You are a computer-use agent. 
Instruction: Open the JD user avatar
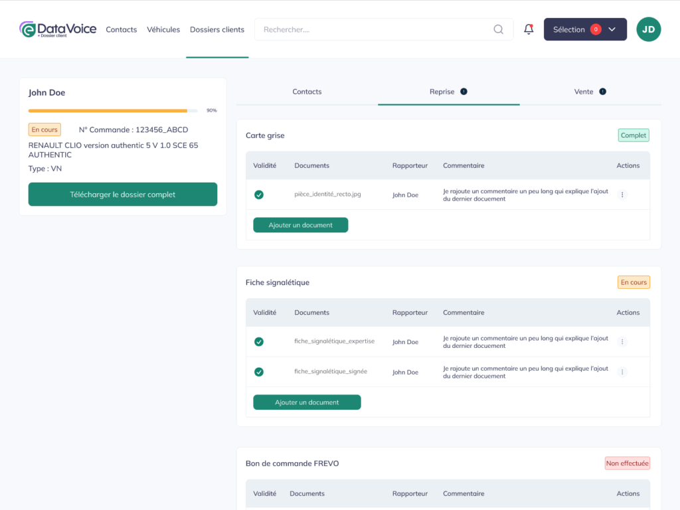(648, 29)
